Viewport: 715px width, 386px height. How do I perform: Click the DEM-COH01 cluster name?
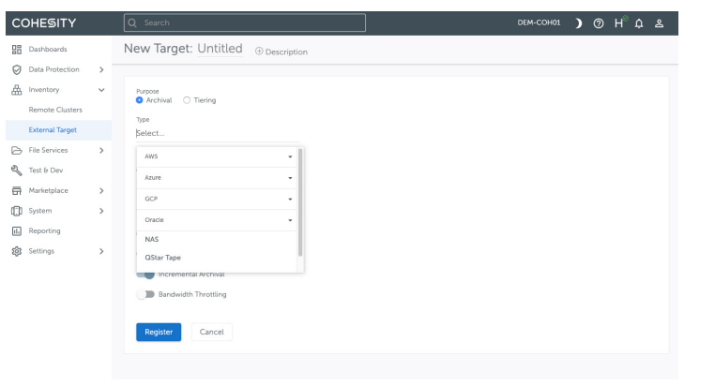pos(539,22)
